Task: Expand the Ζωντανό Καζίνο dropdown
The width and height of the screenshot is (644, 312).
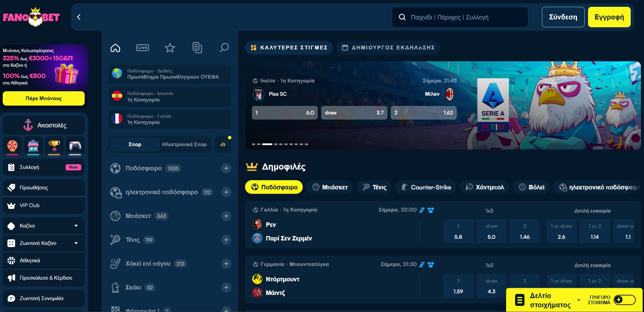Action: pos(76,243)
